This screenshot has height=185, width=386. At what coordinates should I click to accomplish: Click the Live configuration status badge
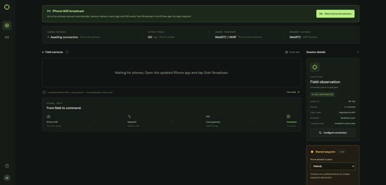tap(322, 94)
